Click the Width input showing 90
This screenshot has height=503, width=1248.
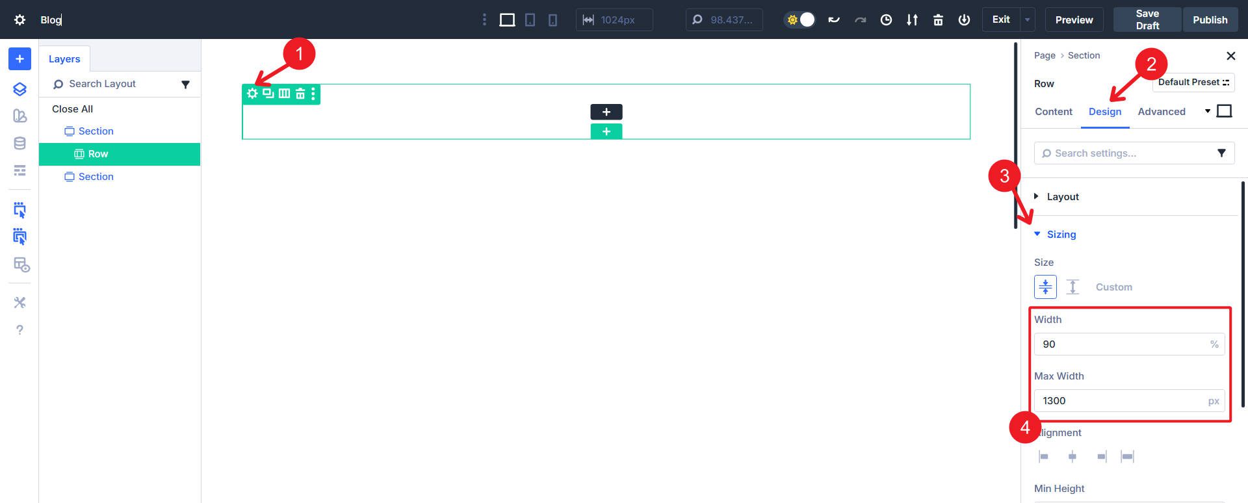[1129, 344]
